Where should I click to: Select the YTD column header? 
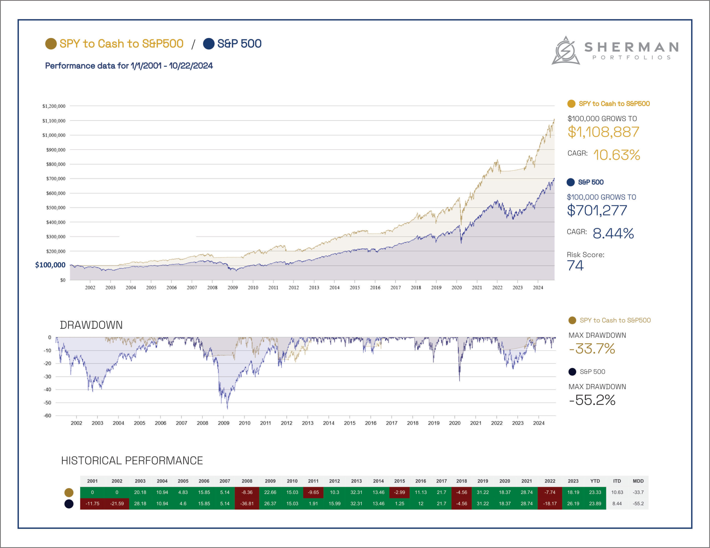tap(595, 481)
